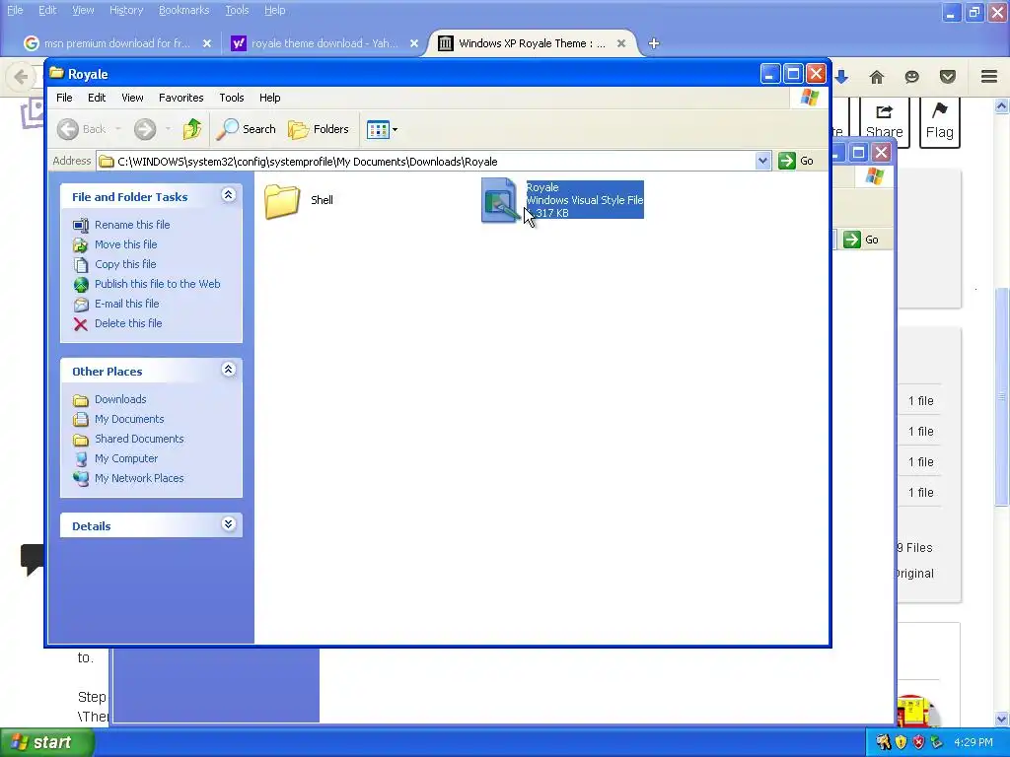1010x757 pixels.
Task: Click the Pocket icon in browser toolbar
Action: pyautogui.click(x=948, y=77)
